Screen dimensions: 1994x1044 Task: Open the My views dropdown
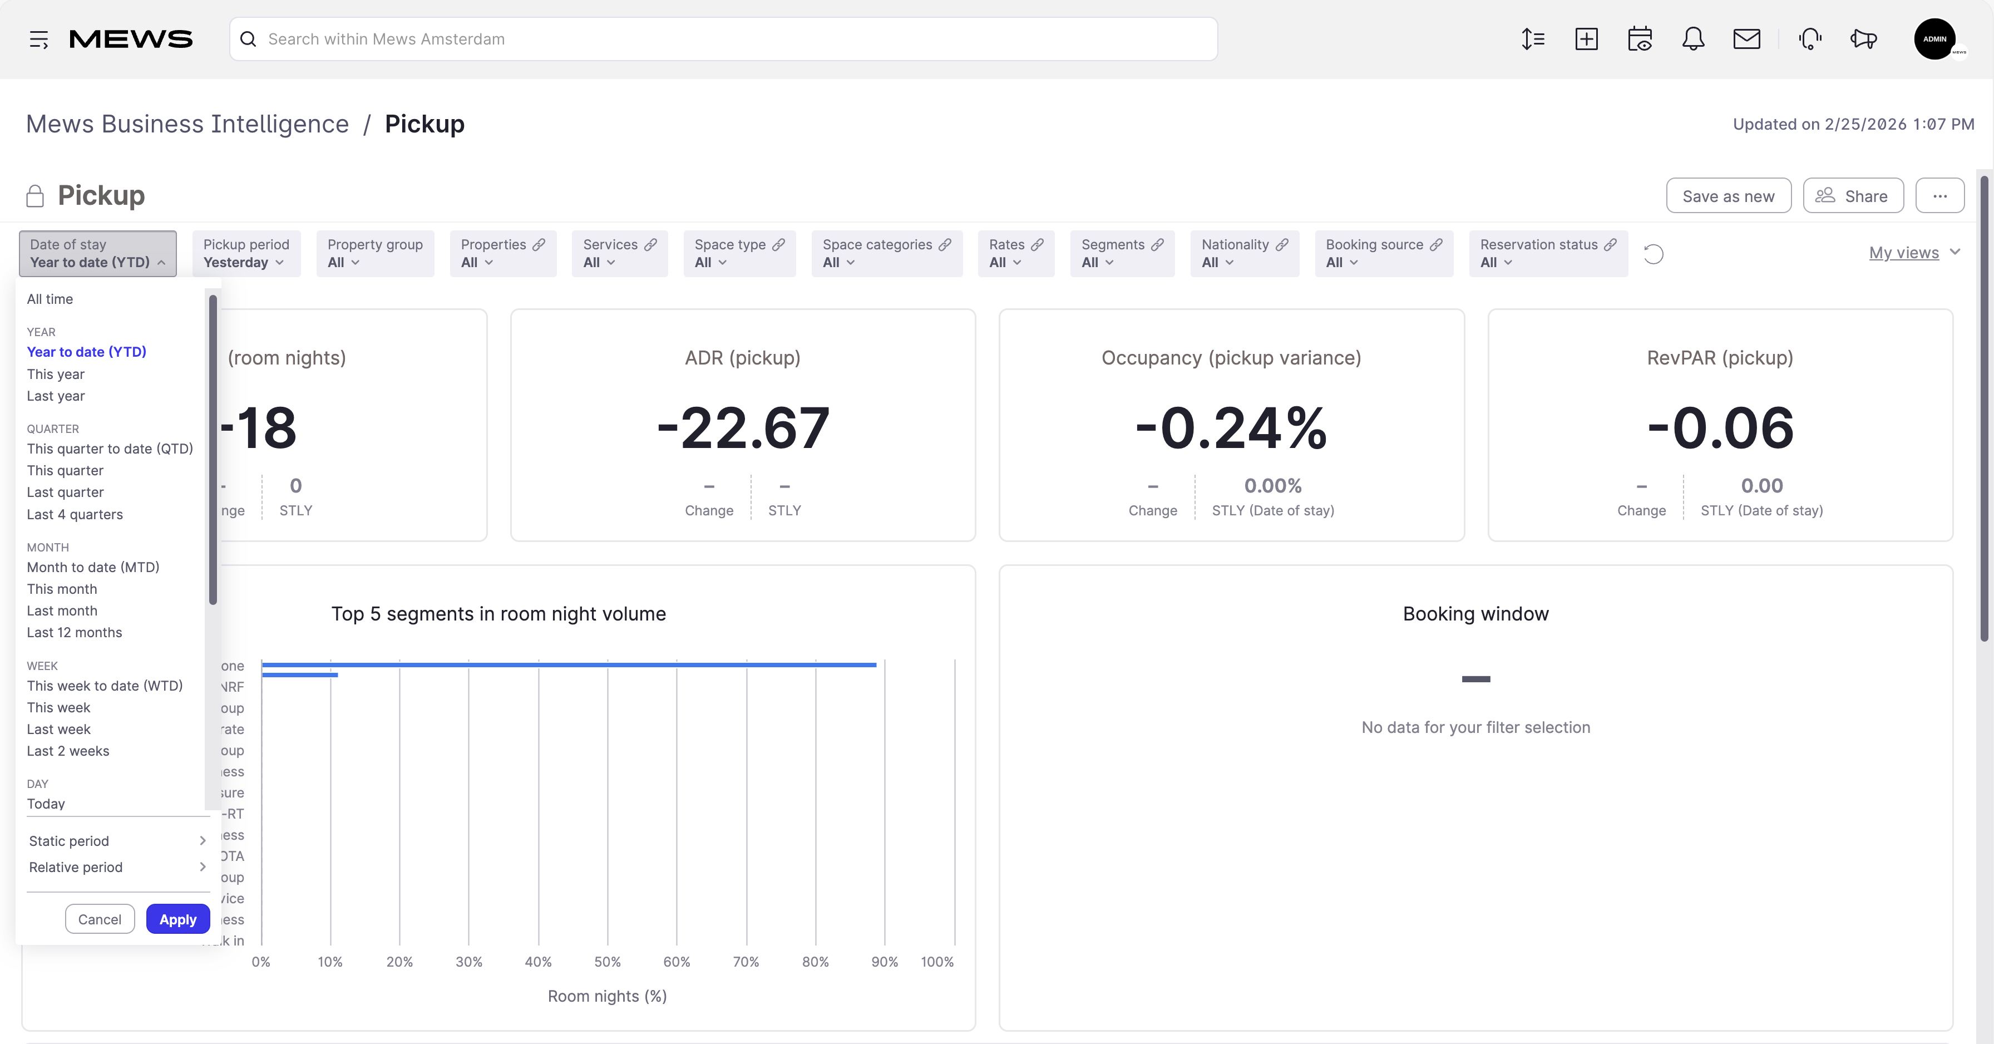click(x=1914, y=253)
